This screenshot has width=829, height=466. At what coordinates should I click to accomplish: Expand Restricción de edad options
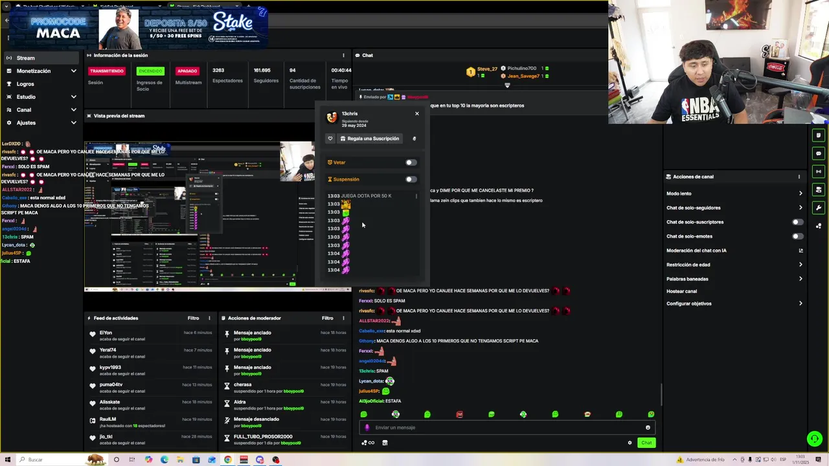[801, 265]
